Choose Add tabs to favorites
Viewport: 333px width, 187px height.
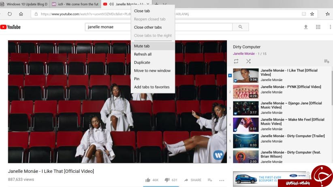(x=152, y=87)
